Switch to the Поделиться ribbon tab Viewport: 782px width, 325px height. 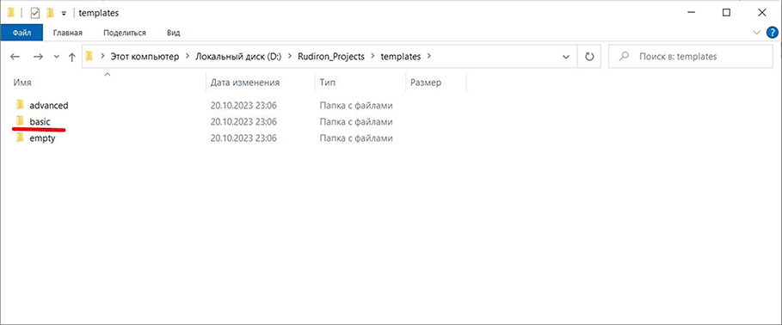125,33
